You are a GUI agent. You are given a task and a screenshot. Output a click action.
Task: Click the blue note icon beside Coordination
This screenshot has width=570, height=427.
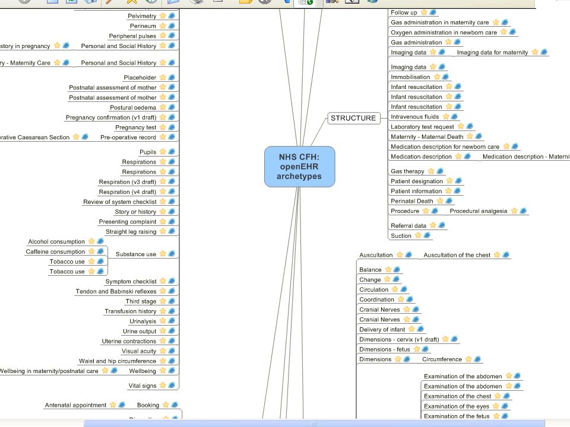click(410, 299)
